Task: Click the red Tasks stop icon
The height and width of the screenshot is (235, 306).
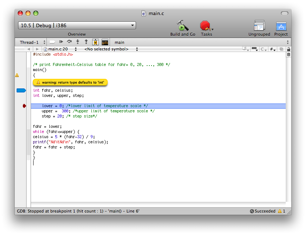Action: tap(205, 26)
